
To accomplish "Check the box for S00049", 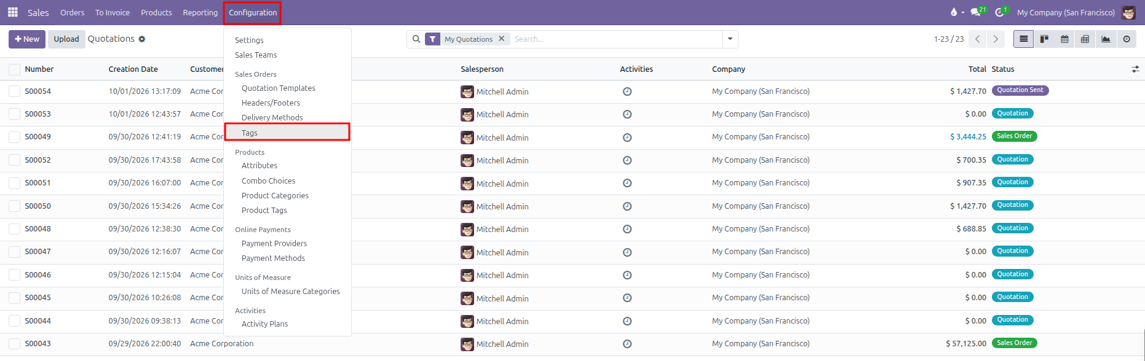I will click(14, 137).
